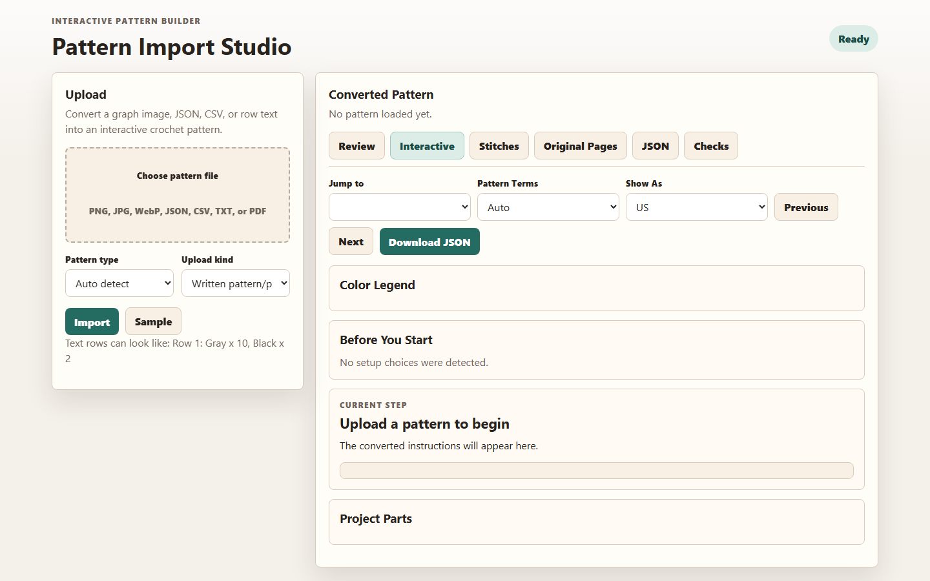Click the converted instructions will appear here text

[x=439, y=446]
